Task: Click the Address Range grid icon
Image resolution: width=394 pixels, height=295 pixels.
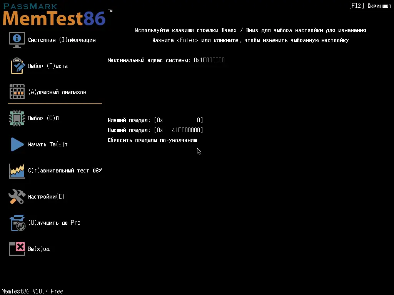Action: pos(17,92)
